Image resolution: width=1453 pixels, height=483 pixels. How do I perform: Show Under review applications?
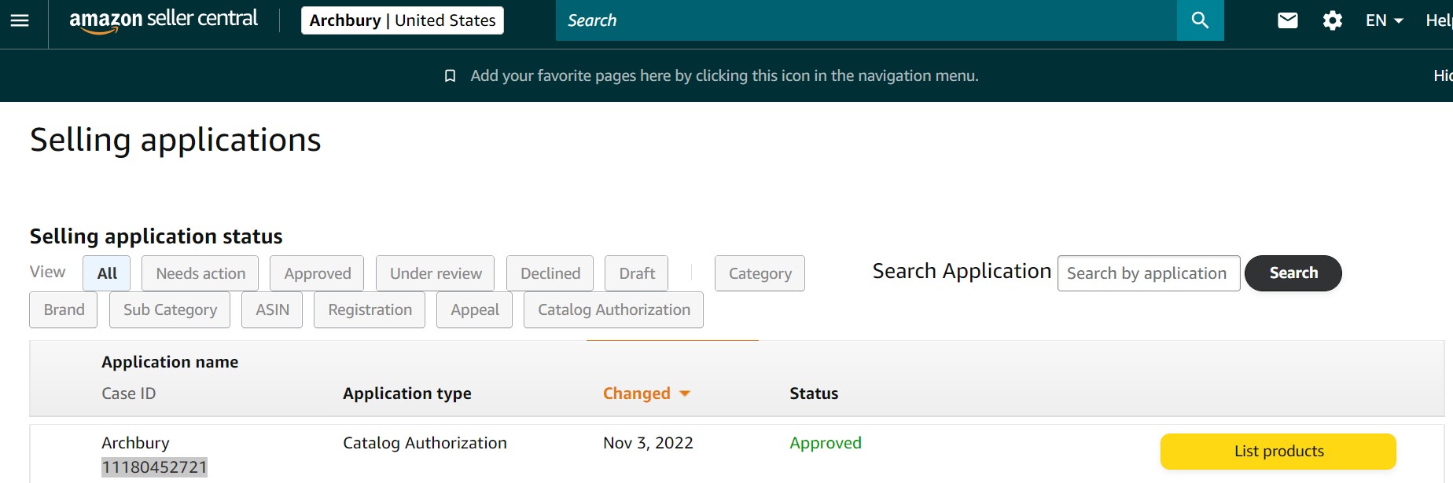click(435, 273)
